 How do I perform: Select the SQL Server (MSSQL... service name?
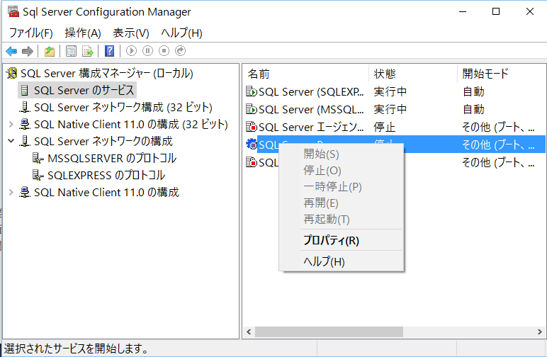(x=311, y=110)
